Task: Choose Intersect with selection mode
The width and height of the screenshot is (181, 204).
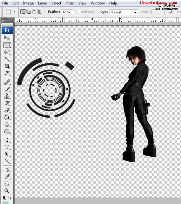Action: 39,12
